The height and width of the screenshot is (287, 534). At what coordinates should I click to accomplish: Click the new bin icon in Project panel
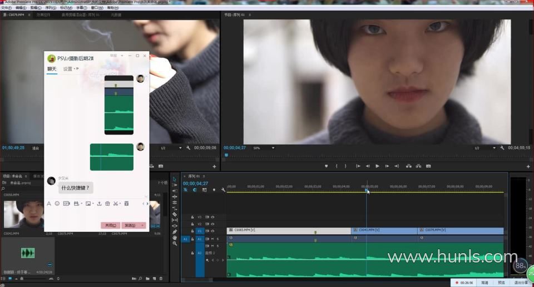click(x=147, y=279)
